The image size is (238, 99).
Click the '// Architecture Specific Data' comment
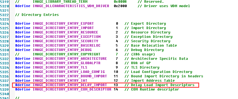tap(156, 59)
